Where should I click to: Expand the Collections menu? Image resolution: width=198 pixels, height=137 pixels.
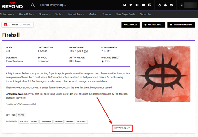[7, 14]
